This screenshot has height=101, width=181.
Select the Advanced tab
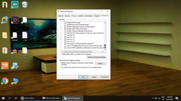click(105, 16)
